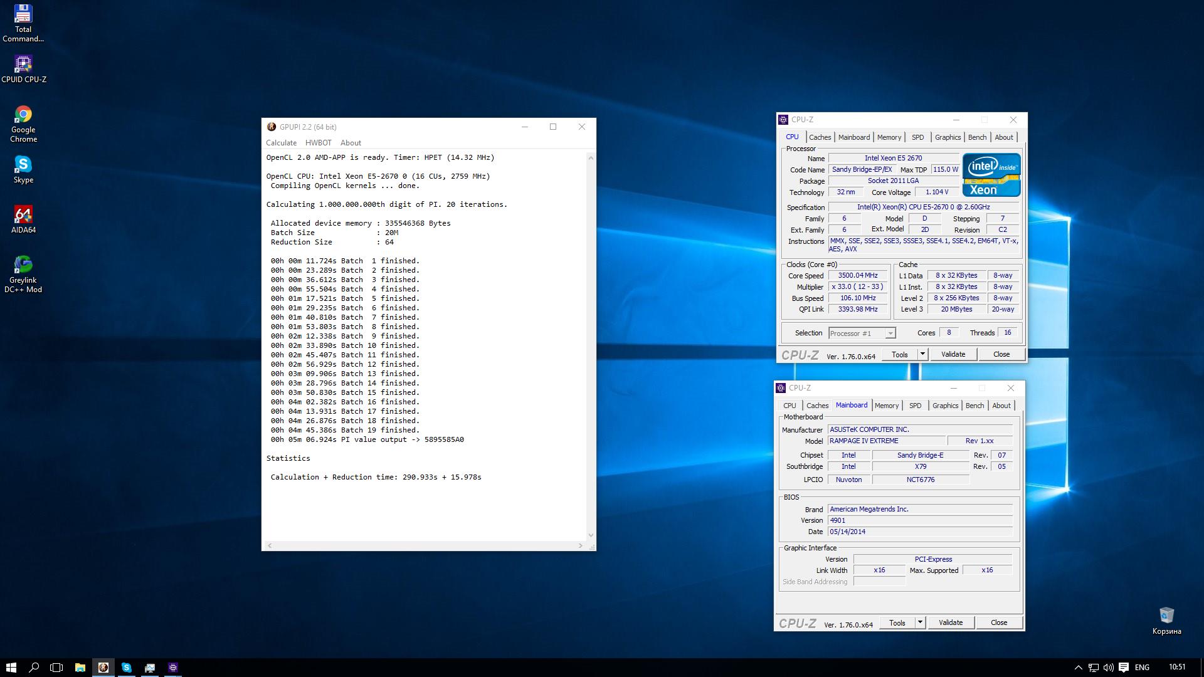Open the network tray icon

(1094, 668)
